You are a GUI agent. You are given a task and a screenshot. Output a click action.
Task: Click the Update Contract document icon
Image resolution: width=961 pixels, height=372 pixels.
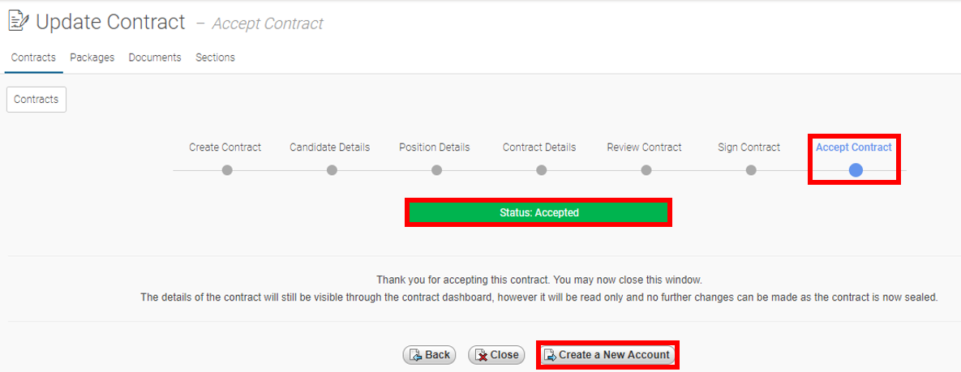click(x=18, y=22)
